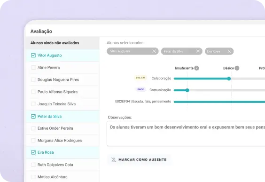Select the name Vitor Augusto in list

tap(49, 55)
